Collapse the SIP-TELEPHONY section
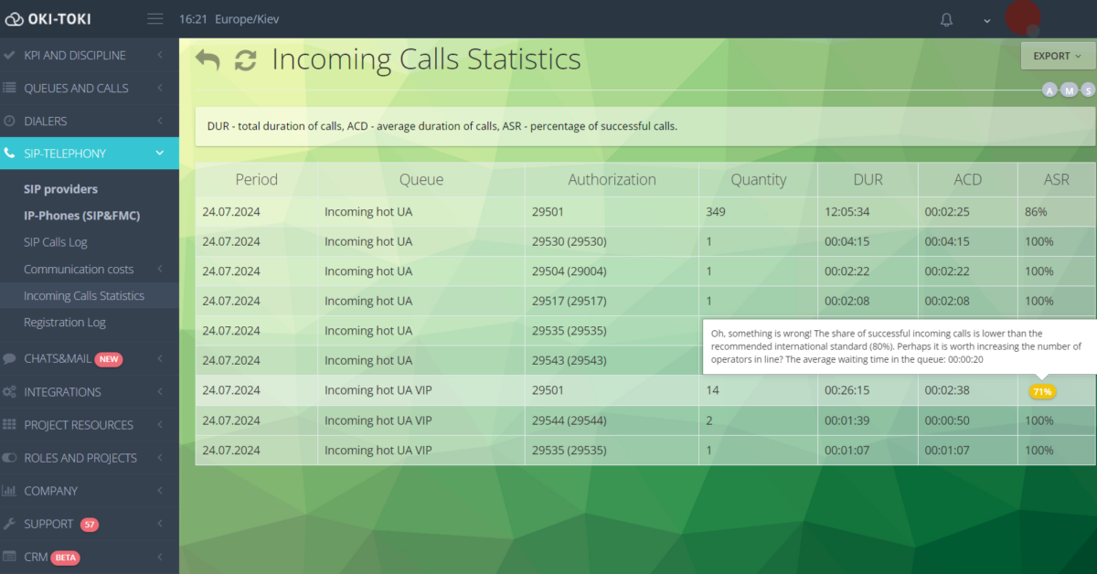Viewport: 1097px width, 574px height. pyautogui.click(x=90, y=154)
